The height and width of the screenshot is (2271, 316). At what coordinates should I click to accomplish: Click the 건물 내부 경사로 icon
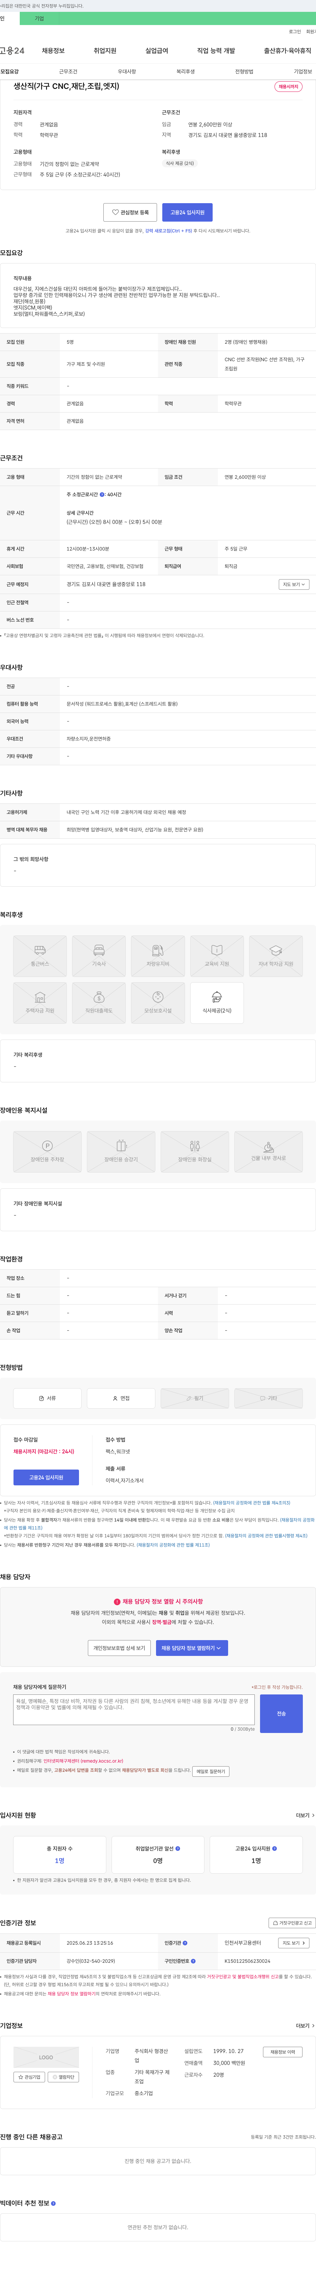tap(269, 1151)
